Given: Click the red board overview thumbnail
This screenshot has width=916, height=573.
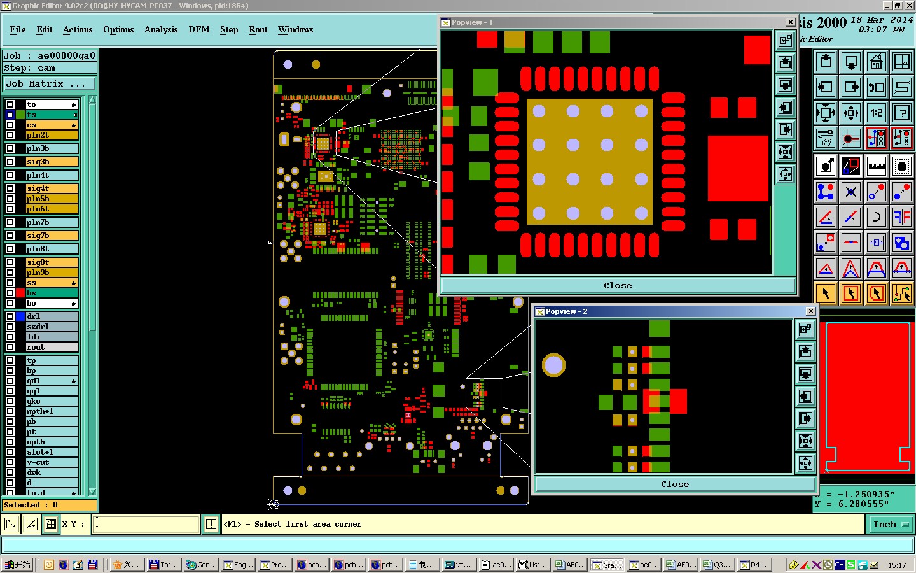Looking at the screenshot, I should tap(868, 397).
